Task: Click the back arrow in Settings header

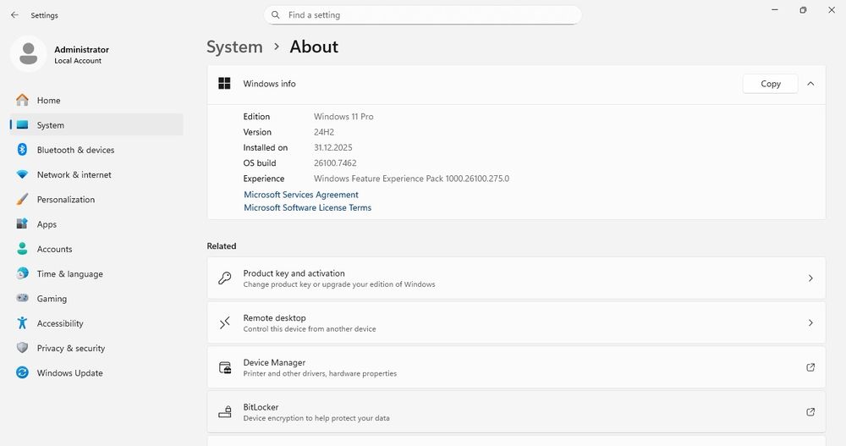Action: 14,15
